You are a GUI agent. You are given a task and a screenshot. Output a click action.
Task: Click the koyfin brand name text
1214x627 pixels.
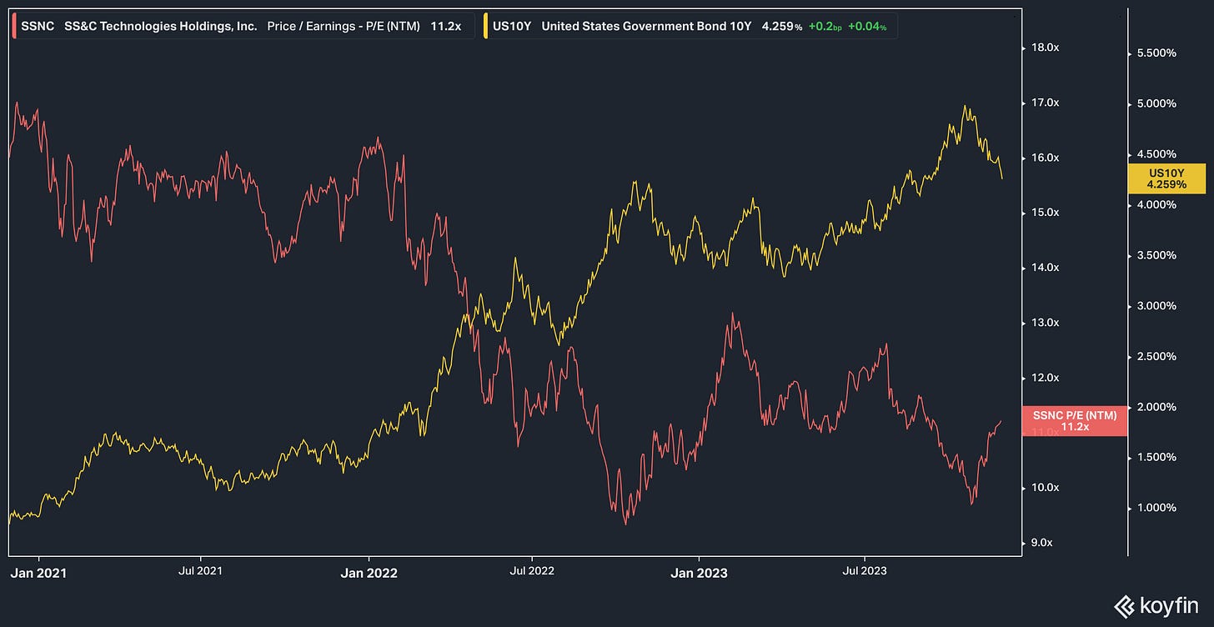coord(1170,604)
